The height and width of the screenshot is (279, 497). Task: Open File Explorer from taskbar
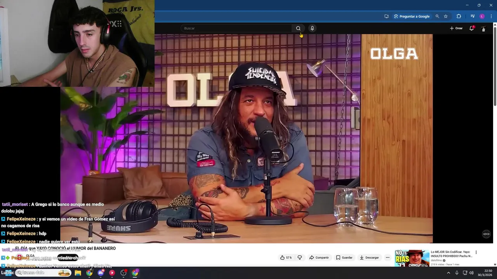78,273
